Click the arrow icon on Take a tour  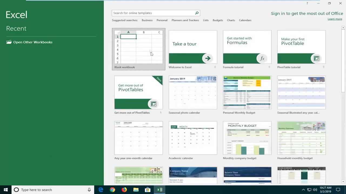[208, 58]
